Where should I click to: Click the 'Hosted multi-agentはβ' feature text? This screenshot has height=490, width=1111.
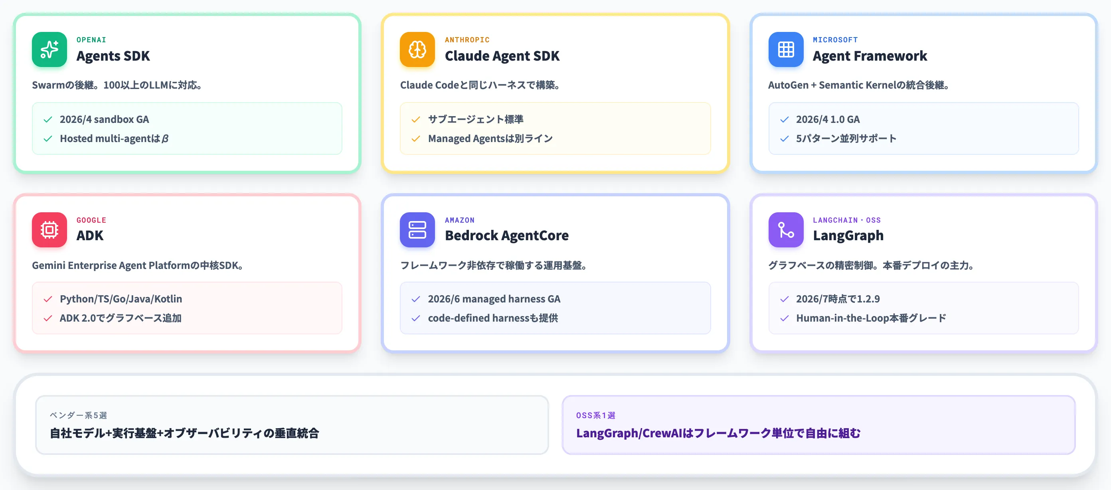pos(114,138)
